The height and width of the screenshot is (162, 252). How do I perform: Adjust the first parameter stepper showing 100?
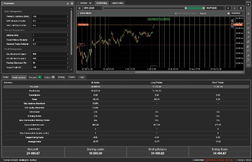68,16
